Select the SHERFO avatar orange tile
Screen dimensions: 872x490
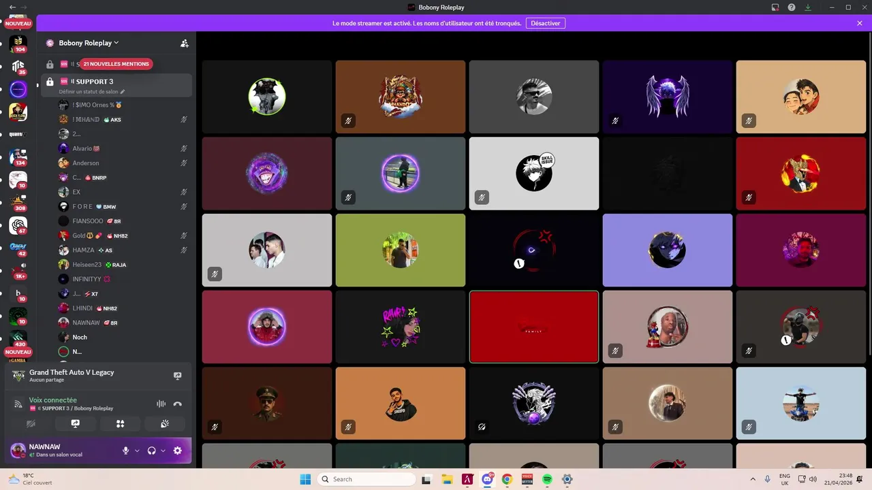[x=401, y=404]
